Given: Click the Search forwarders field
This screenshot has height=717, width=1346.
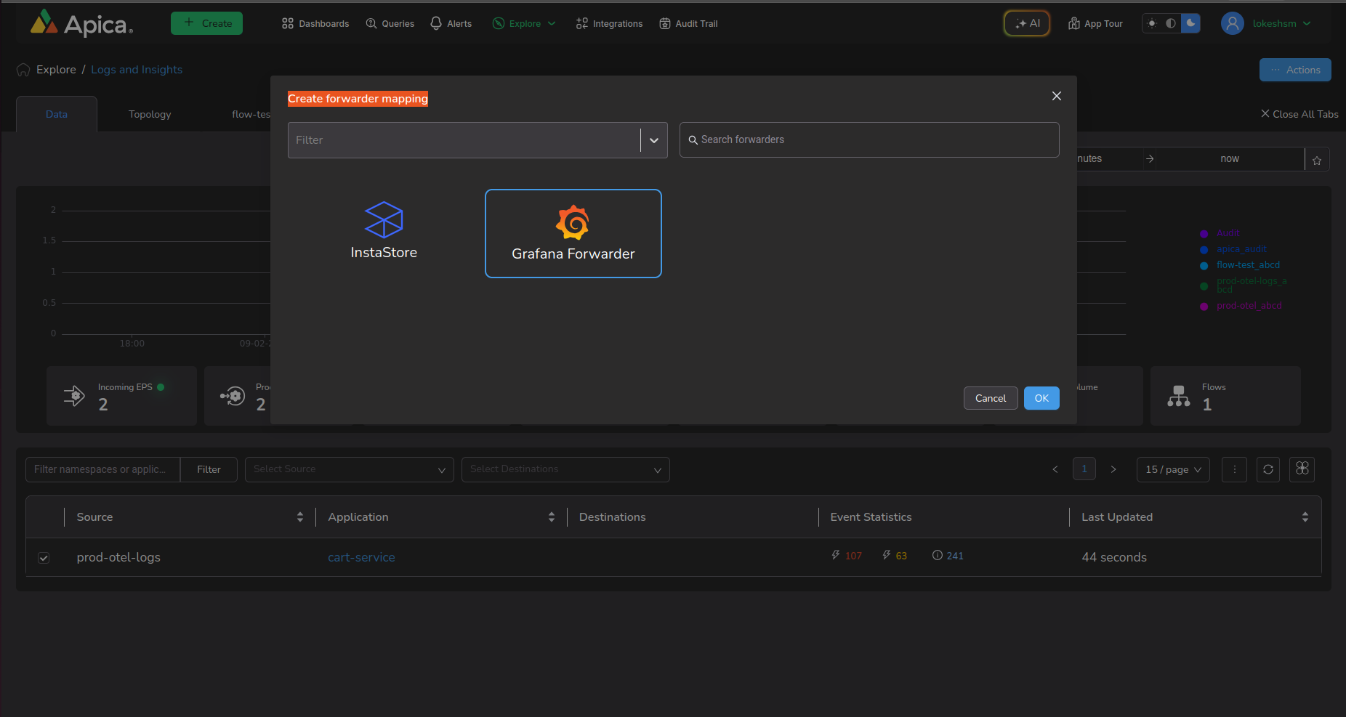Looking at the screenshot, I should pos(869,139).
